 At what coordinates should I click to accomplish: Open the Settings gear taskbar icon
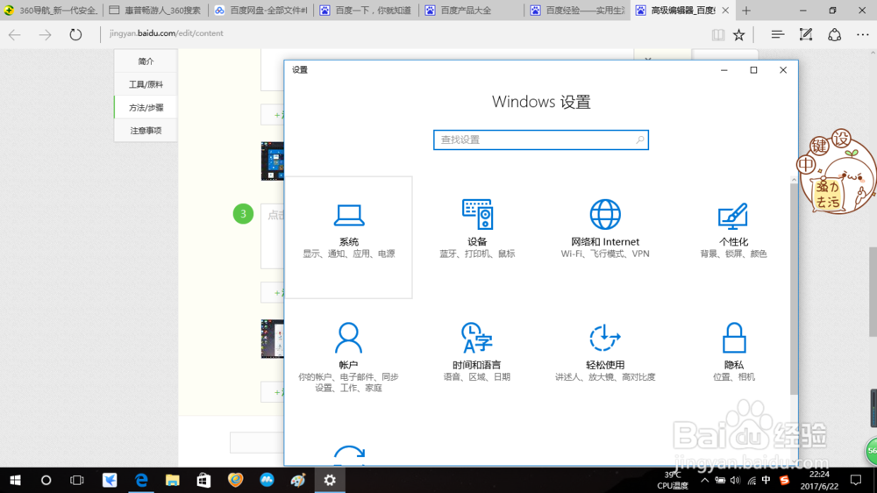click(x=330, y=480)
